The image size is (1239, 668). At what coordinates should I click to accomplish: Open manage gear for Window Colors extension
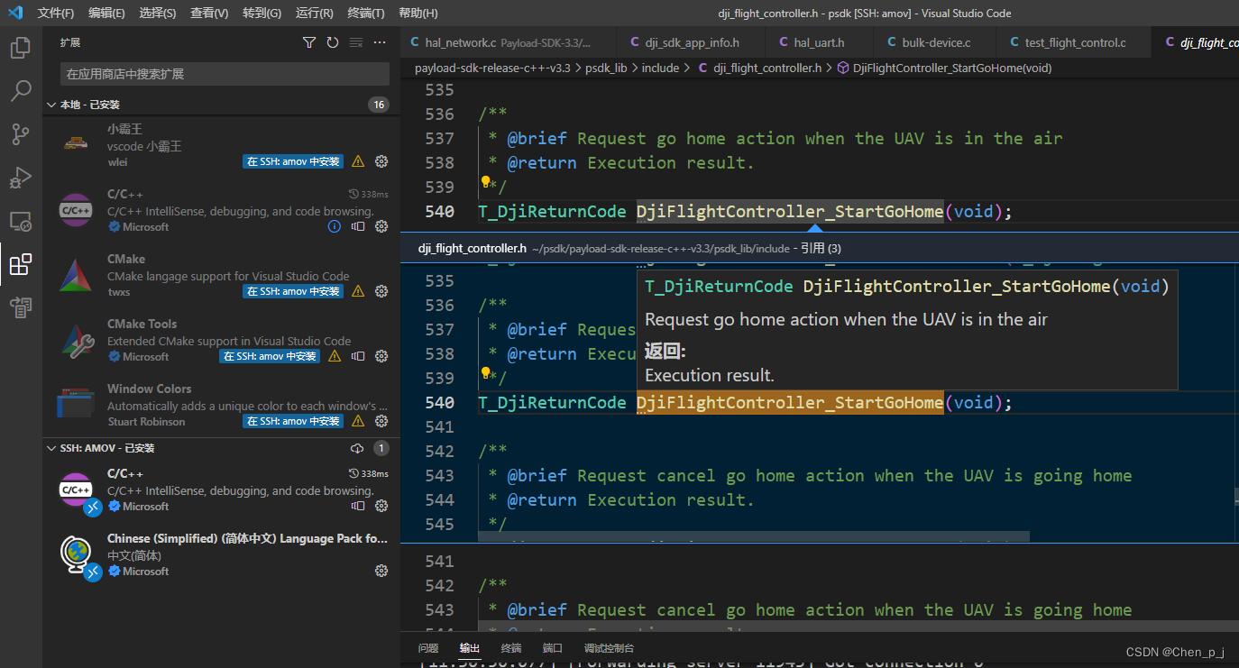381,421
